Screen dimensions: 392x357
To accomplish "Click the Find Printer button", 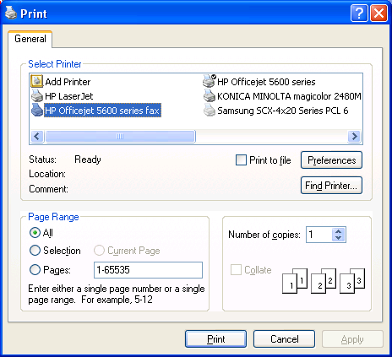I will (x=331, y=186).
